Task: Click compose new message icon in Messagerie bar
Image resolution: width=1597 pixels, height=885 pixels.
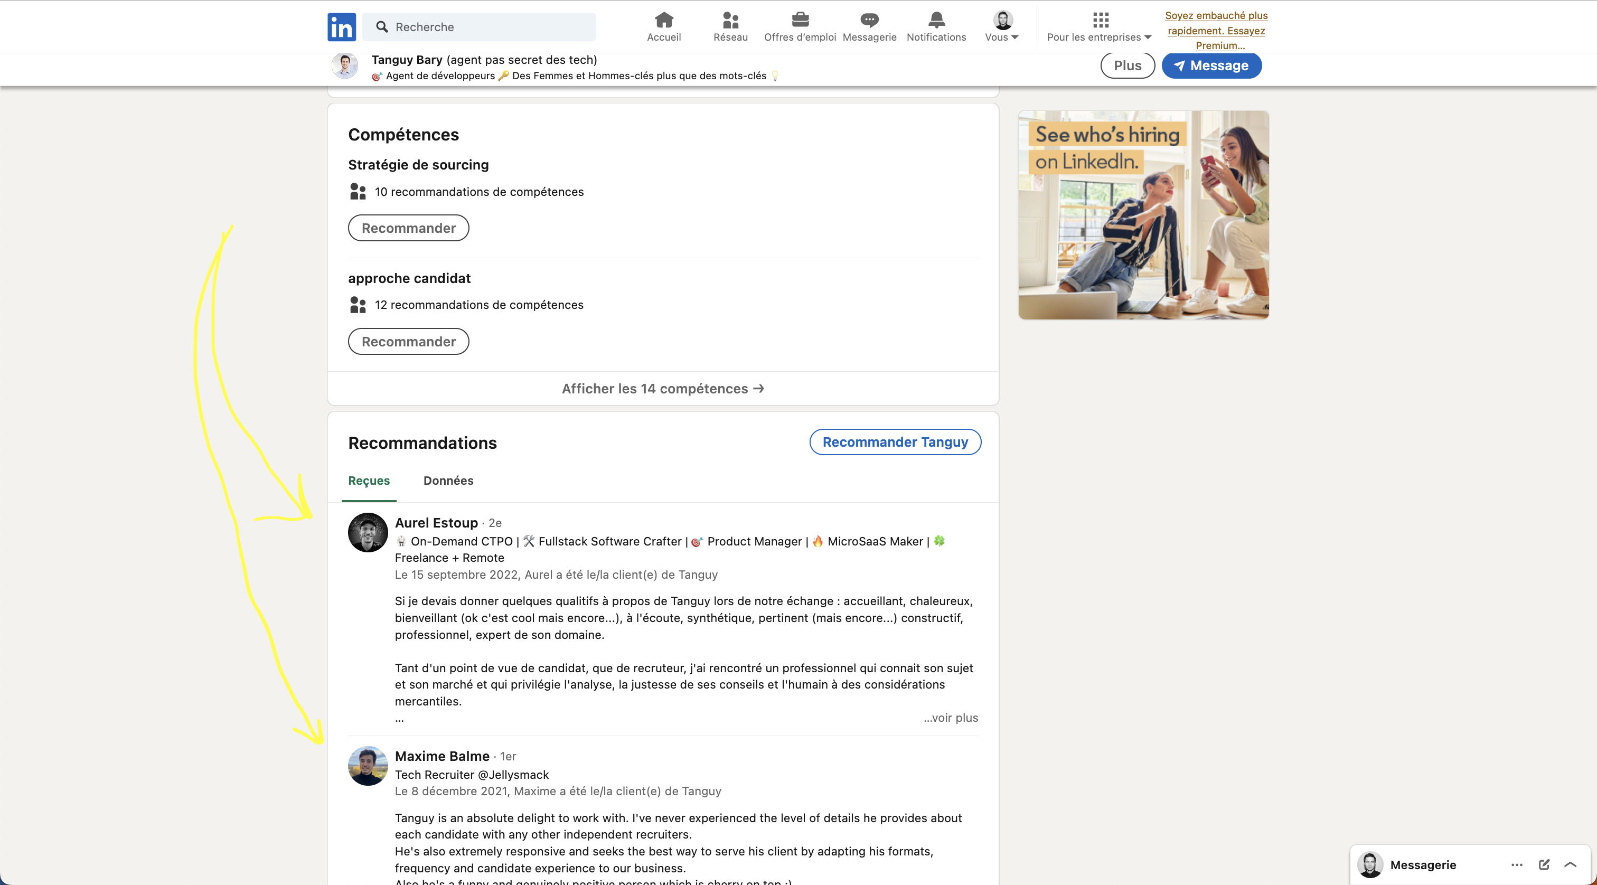Action: (x=1544, y=864)
